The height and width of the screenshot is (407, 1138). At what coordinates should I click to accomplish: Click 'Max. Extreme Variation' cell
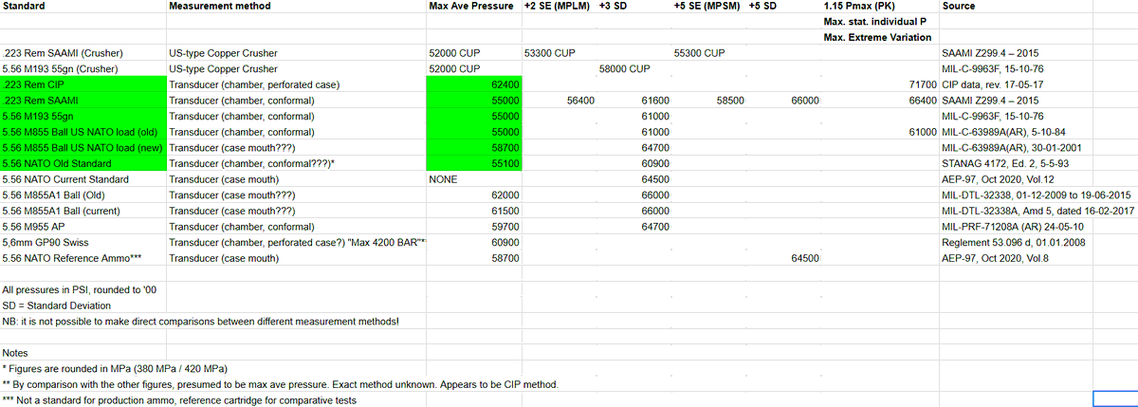[880, 37]
